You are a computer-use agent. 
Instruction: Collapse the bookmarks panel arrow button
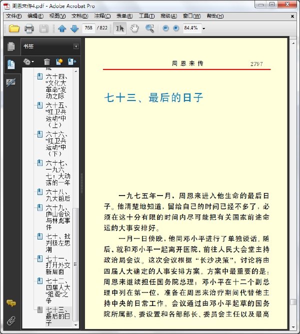coord(76,46)
